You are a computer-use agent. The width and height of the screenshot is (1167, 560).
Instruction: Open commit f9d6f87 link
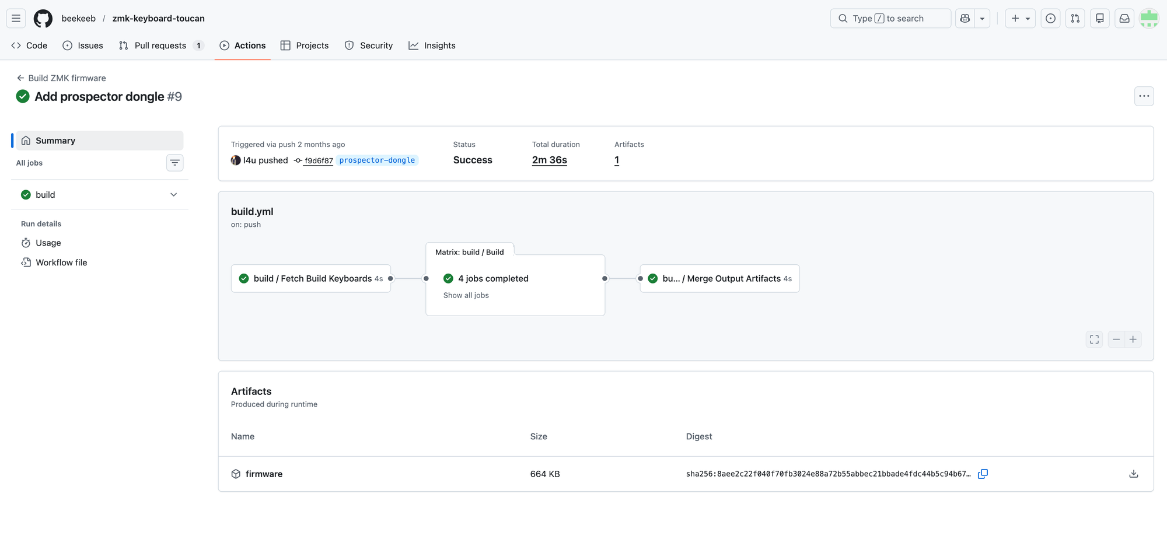pyautogui.click(x=318, y=160)
